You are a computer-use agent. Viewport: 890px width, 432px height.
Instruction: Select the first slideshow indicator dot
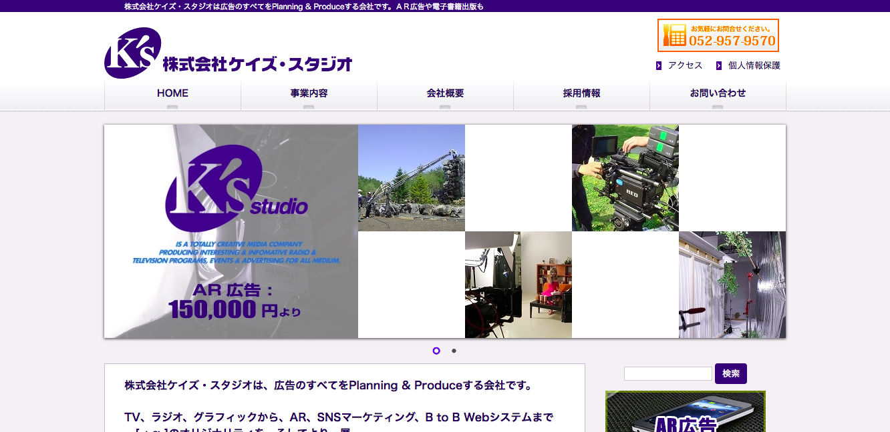(x=436, y=351)
